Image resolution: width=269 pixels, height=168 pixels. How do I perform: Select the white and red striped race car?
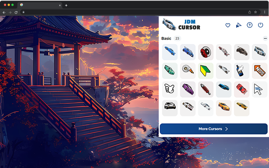coord(224,52)
